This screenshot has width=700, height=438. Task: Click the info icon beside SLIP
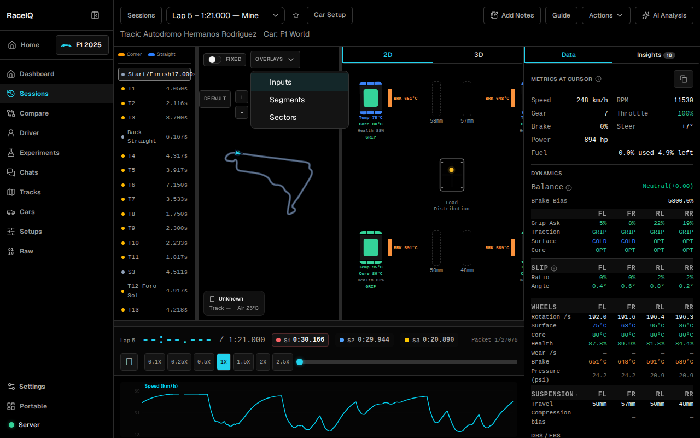[554, 268]
